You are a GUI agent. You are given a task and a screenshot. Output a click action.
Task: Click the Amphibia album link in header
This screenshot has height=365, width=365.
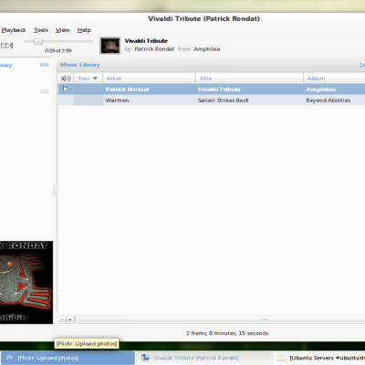(206, 49)
